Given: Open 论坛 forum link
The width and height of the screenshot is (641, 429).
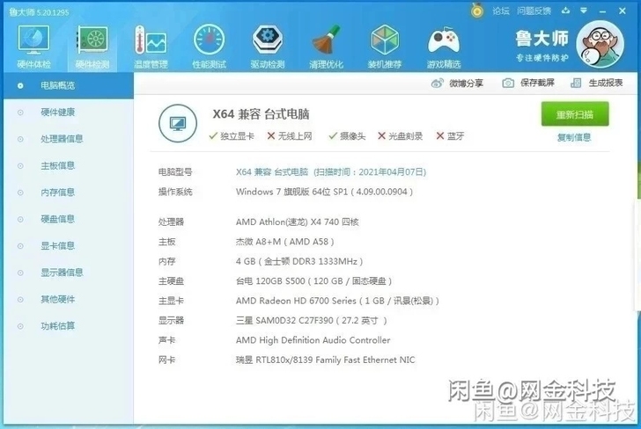Looking at the screenshot, I should click(501, 11).
